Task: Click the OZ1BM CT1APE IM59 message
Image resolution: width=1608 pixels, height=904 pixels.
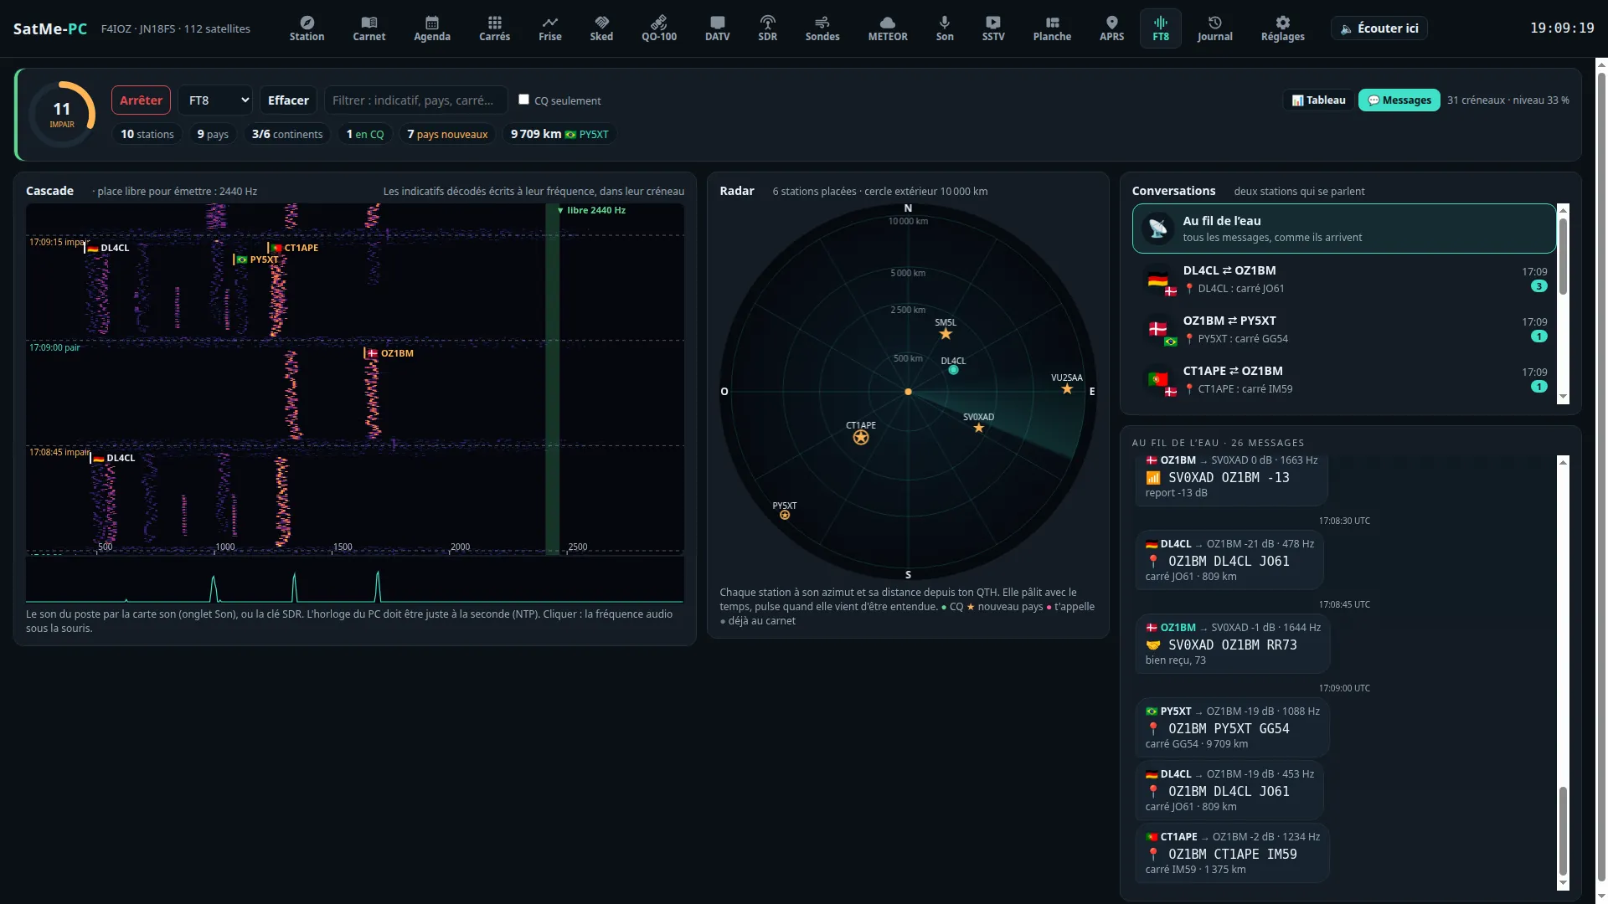Action: [x=1232, y=853]
